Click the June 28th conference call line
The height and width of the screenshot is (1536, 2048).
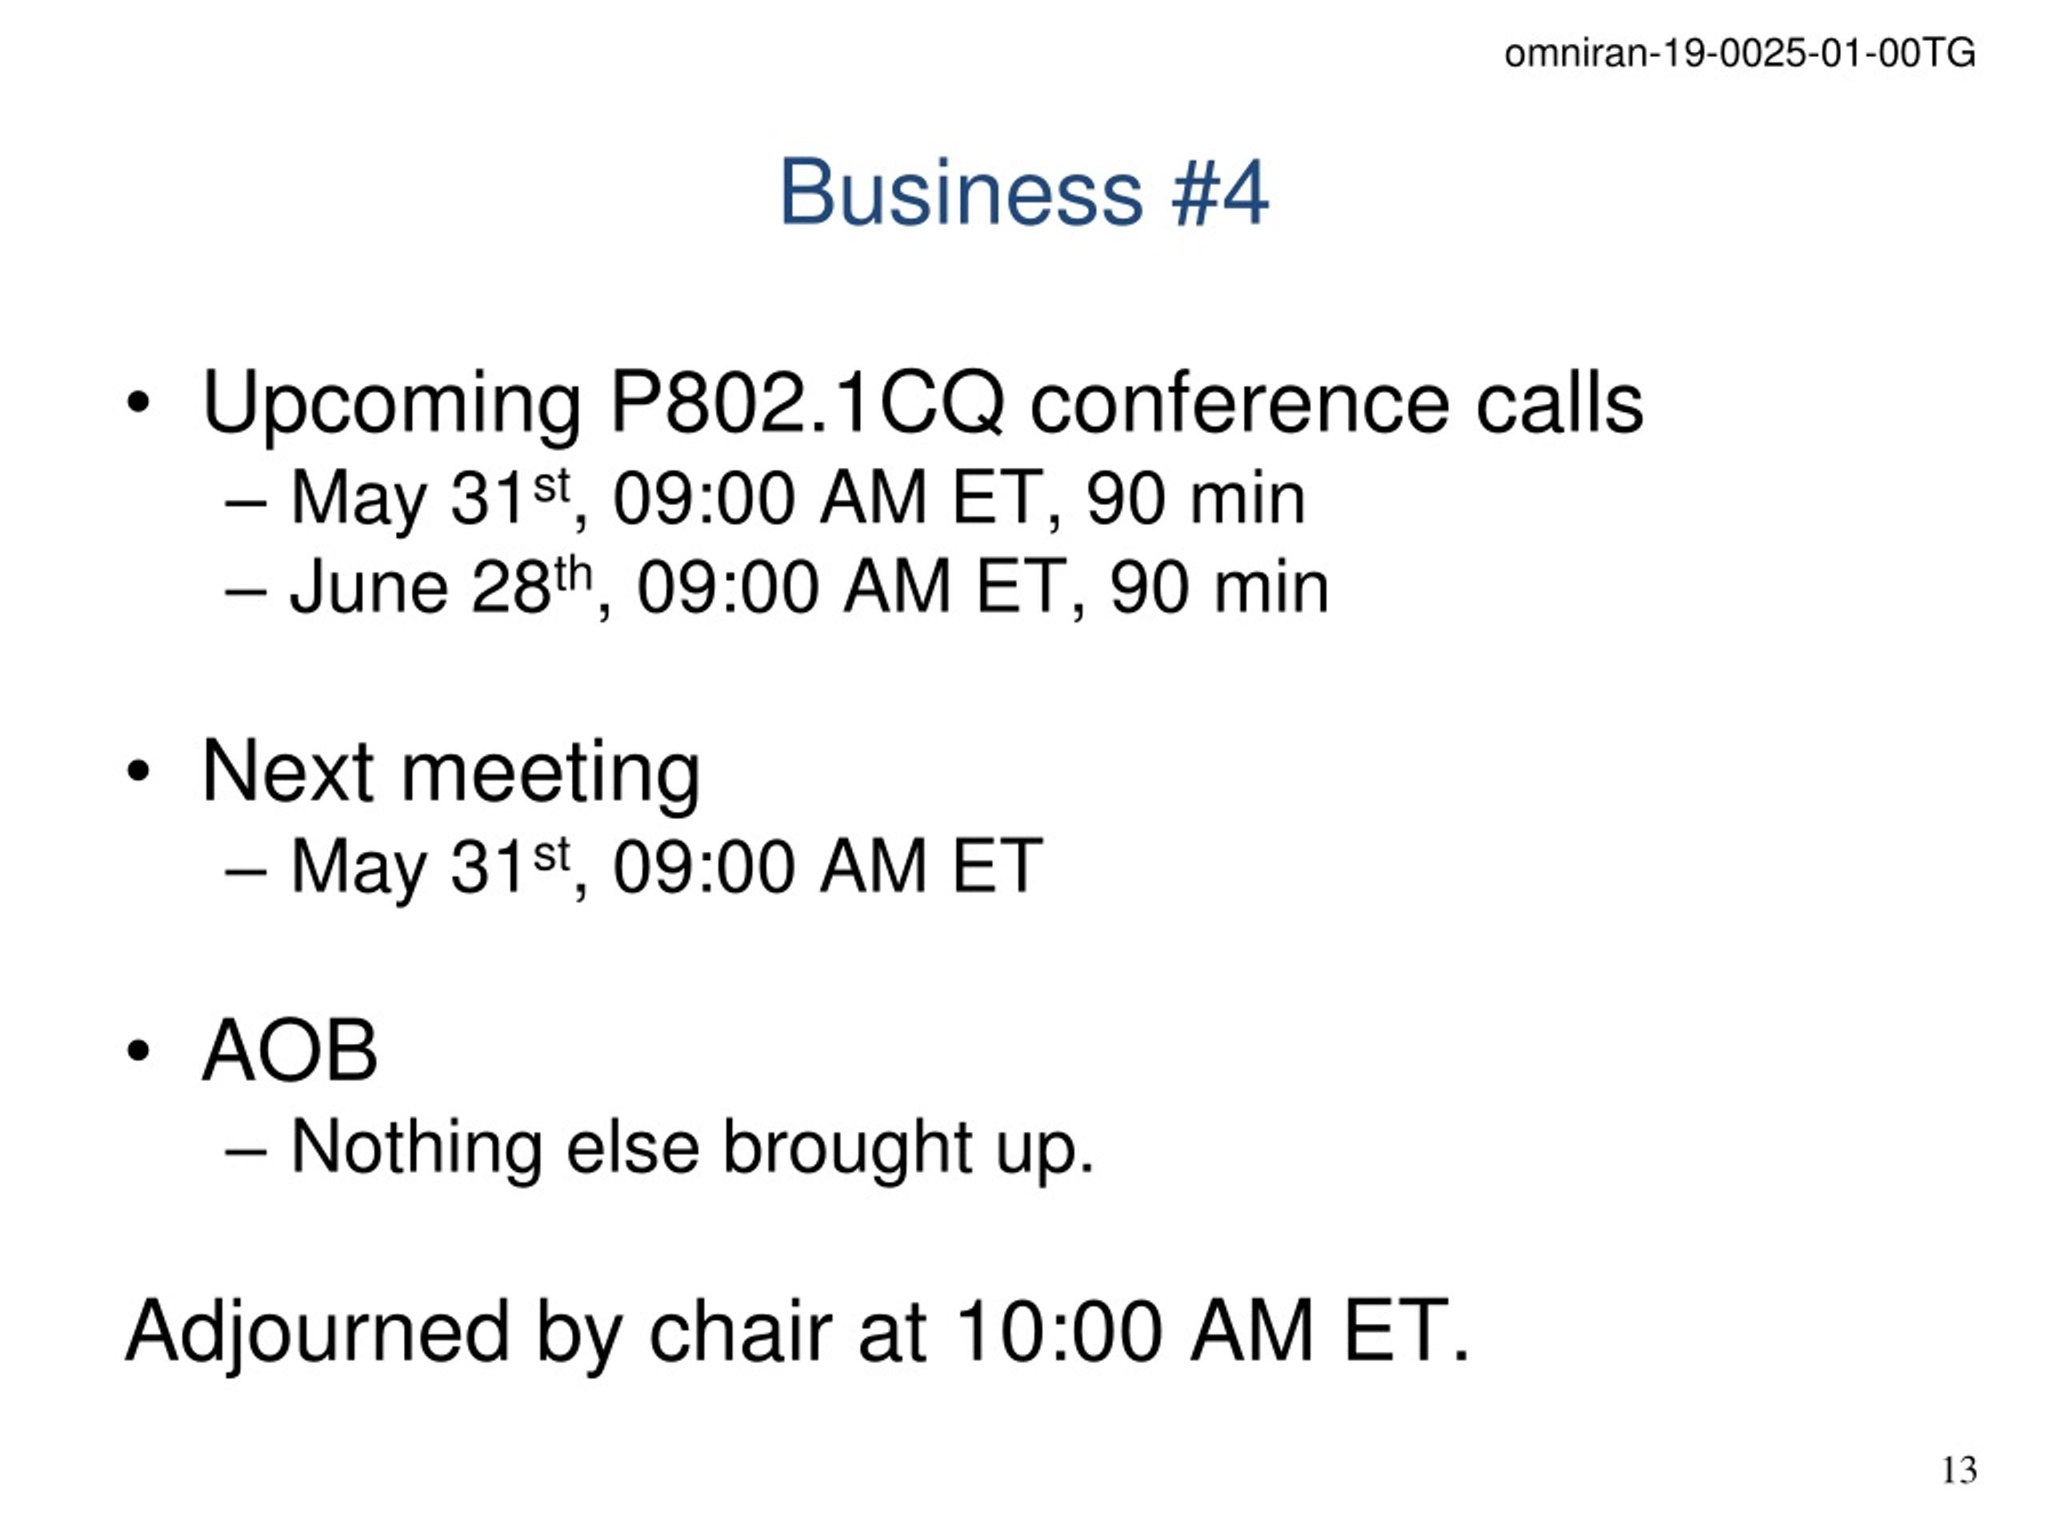[x=810, y=588]
